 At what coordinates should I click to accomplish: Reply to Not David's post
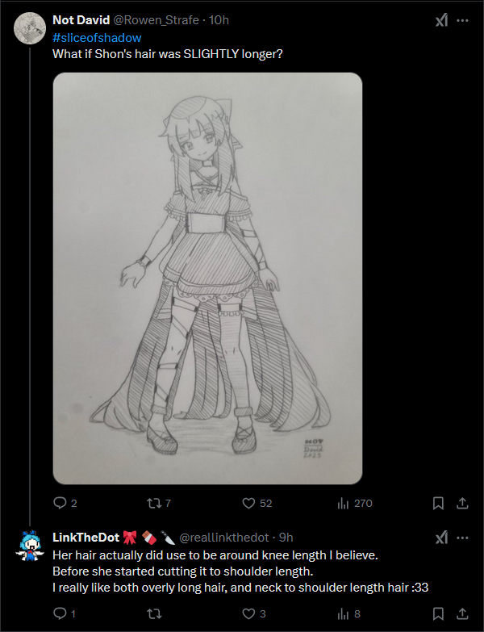click(60, 503)
